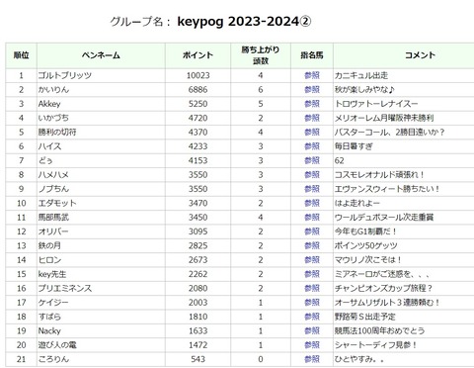
Task: Click comment トロヴァトーレナイスー
Action: coord(376,104)
